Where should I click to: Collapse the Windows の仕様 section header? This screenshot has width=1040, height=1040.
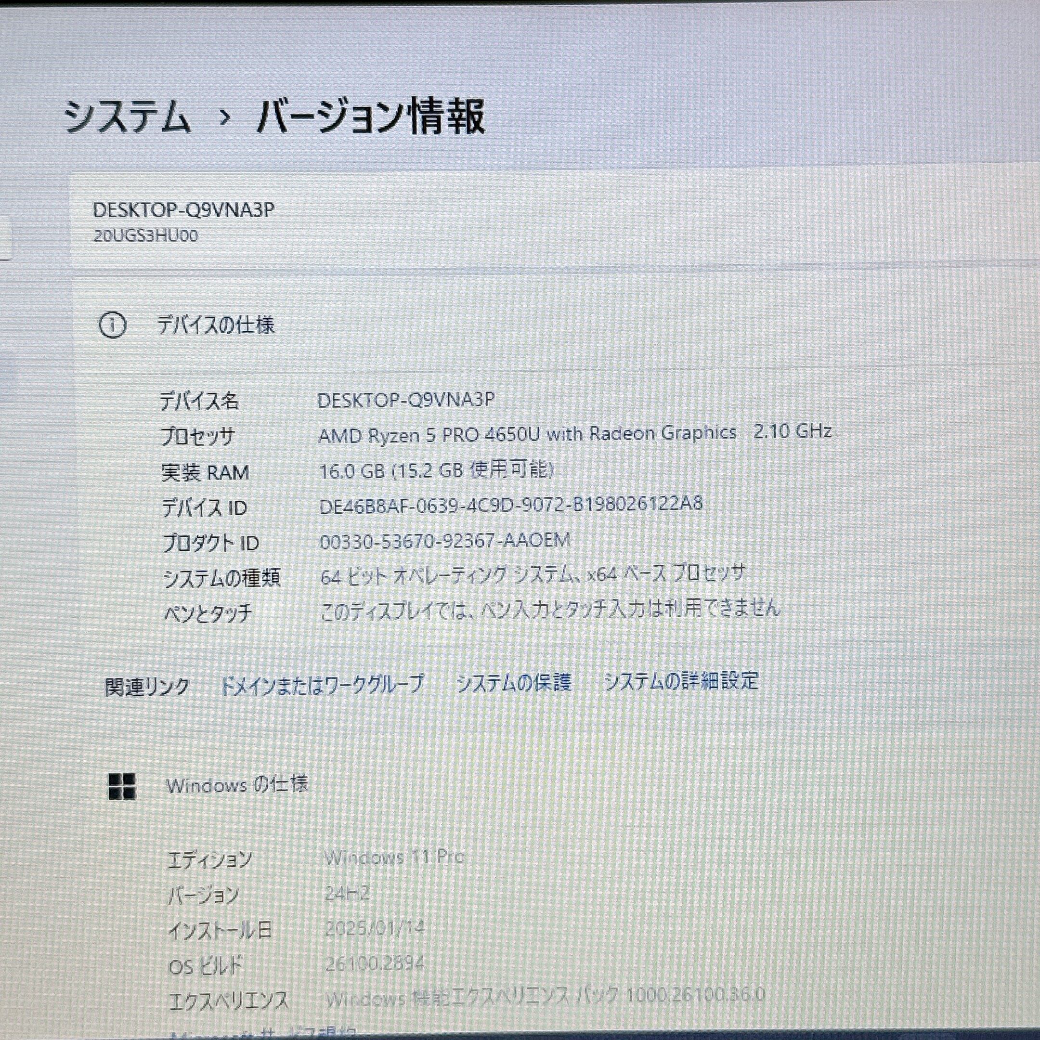tap(237, 785)
